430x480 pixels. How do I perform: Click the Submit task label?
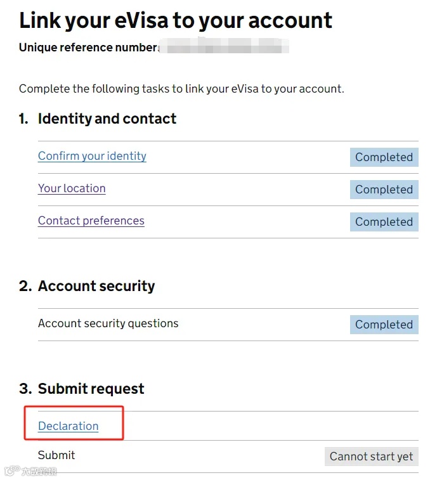tap(56, 455)
